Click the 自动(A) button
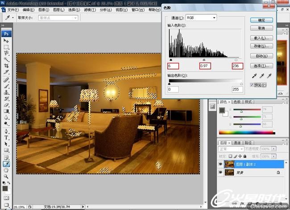This screenshot has height=210, width=290. (x=261, y=56)
